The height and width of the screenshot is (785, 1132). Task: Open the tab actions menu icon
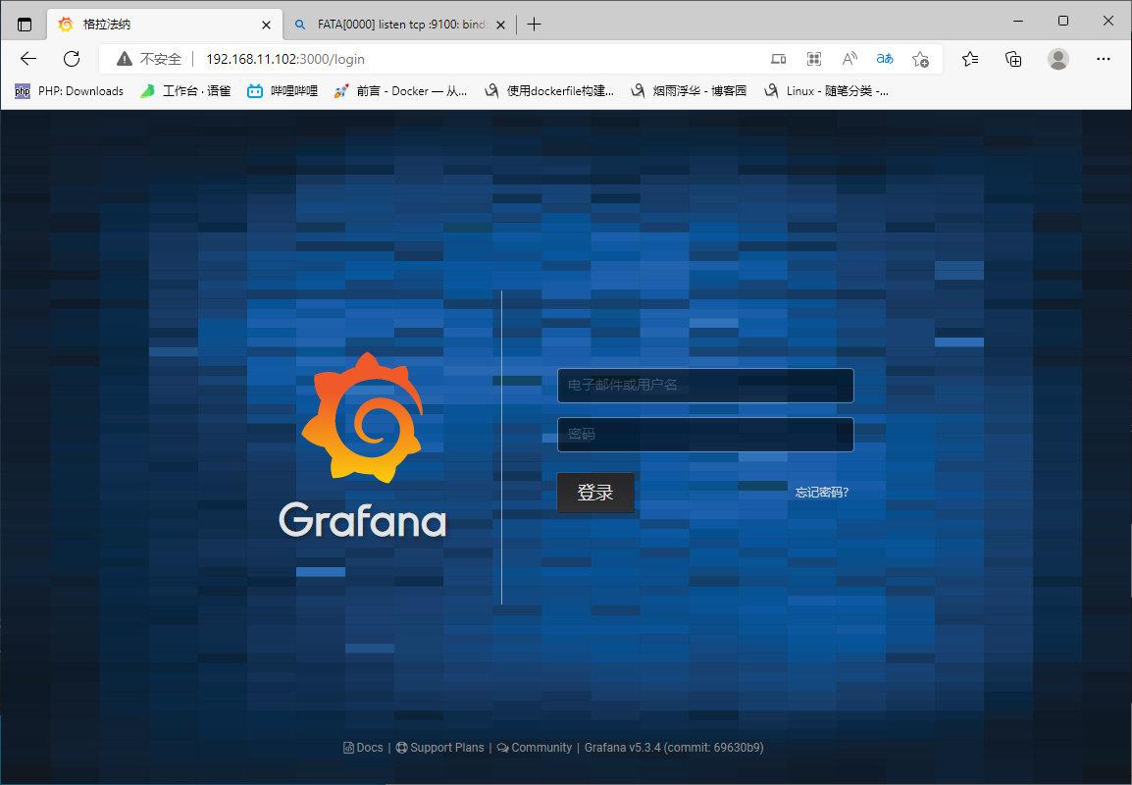coord(25,25)
